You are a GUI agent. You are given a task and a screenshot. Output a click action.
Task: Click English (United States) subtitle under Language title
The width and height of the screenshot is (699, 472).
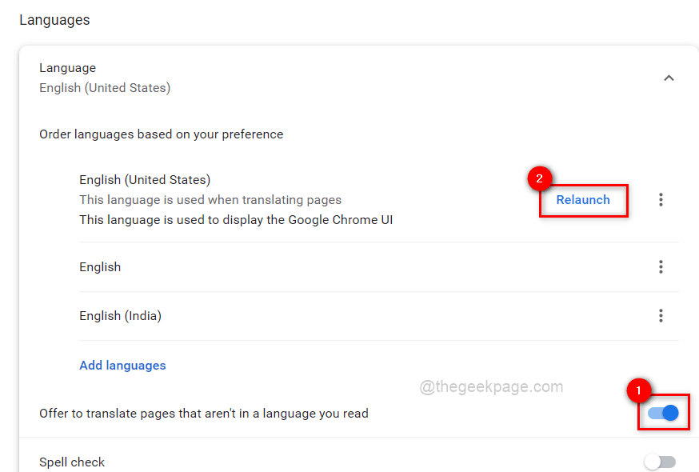pos(105,88)
